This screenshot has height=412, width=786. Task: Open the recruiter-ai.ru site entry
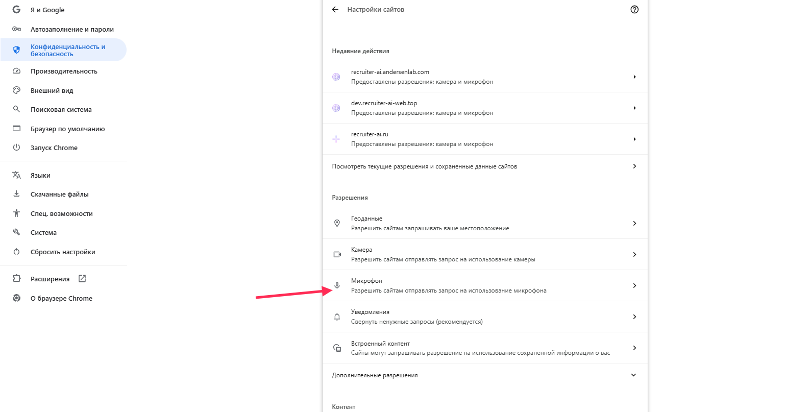coord(422,139)
